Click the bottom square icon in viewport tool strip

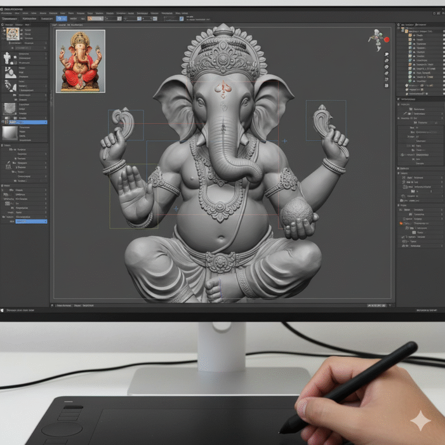coord(386,85)
